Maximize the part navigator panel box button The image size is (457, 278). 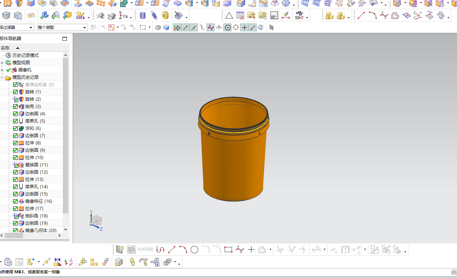coord(65,39)
